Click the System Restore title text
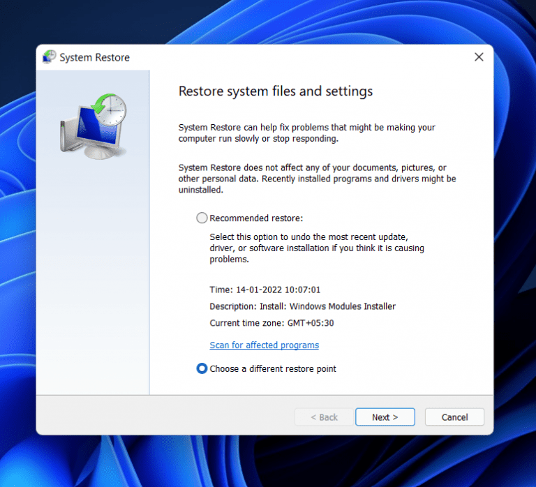 (x=94, y=58)
